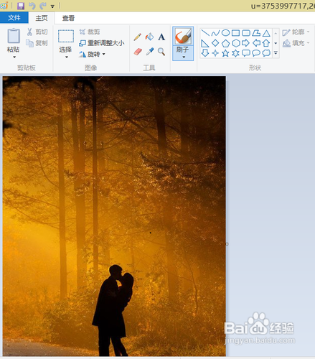Select the Text tool
The image size is (315, 359).
pyautogui.click(x=161, y=37)
